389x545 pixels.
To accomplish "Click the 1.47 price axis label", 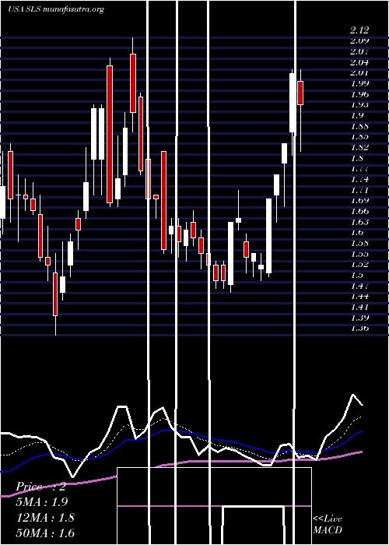I will coord(359,286).
